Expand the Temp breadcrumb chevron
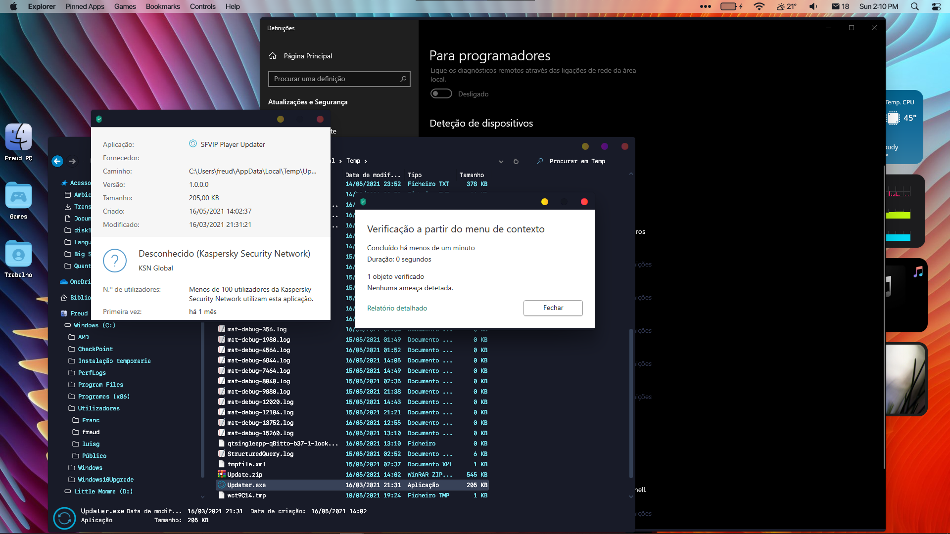Screen dimensions: 950x534 (x=366, y=161)
